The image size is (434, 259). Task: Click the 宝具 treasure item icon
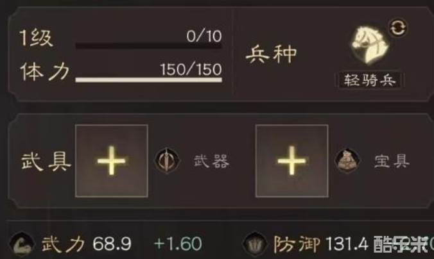347,161
